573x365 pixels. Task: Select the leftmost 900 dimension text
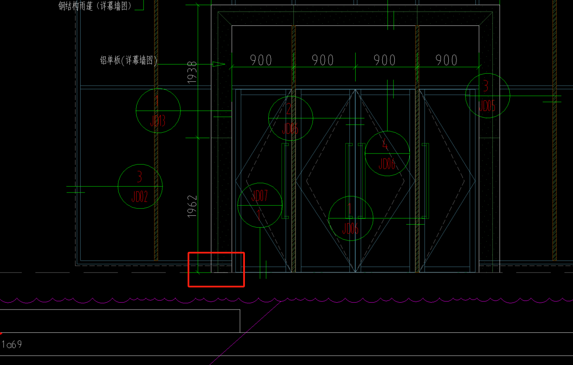coord(261,60)
